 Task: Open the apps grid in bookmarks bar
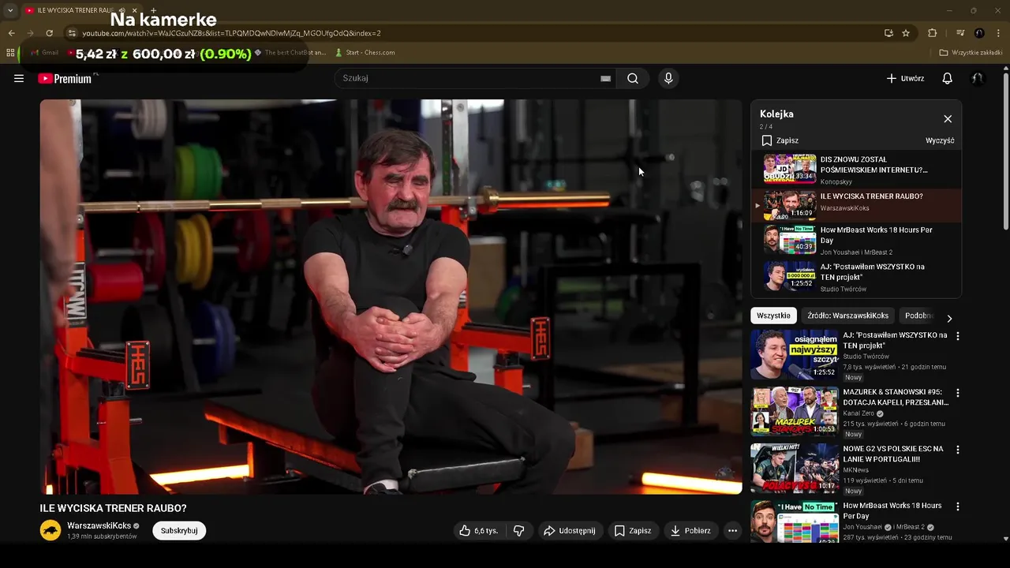10,53
